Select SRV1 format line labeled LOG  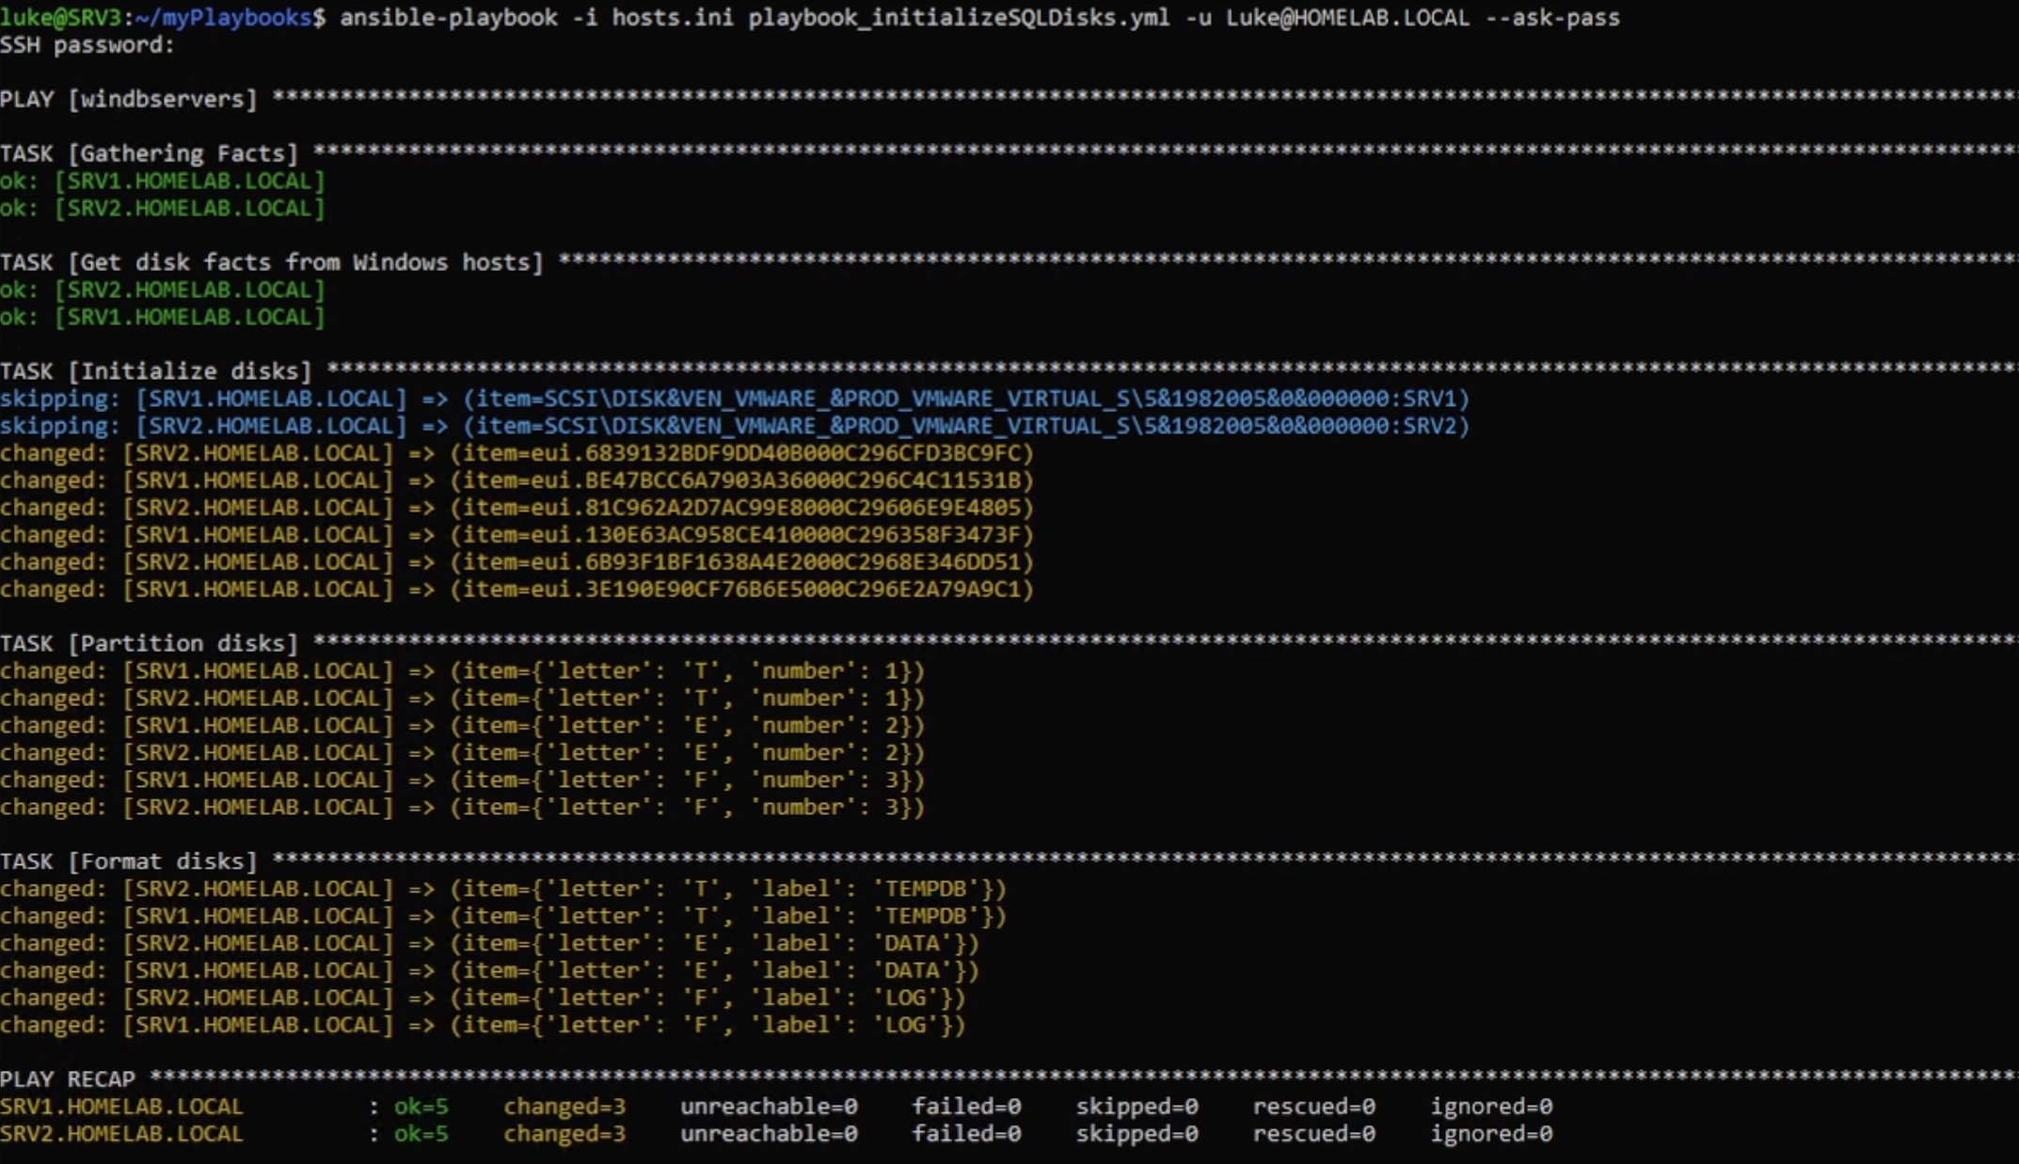(484, 1027)
